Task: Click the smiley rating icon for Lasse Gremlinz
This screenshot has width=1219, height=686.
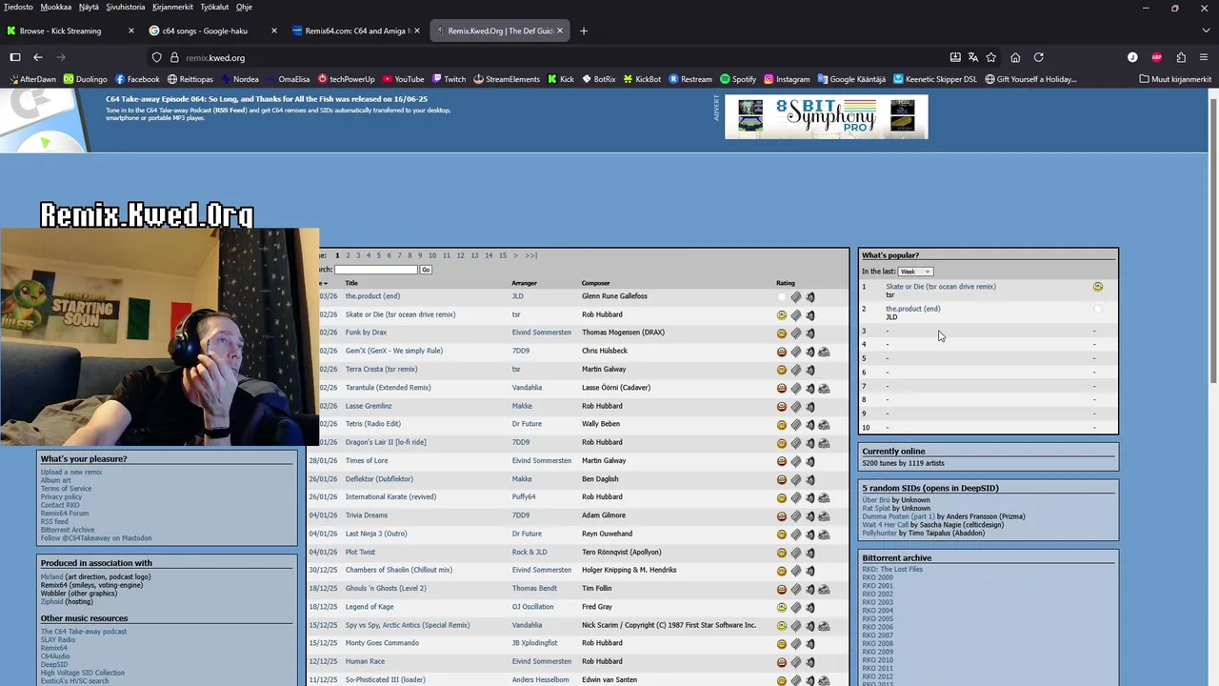Action: [x=782, y=407]
